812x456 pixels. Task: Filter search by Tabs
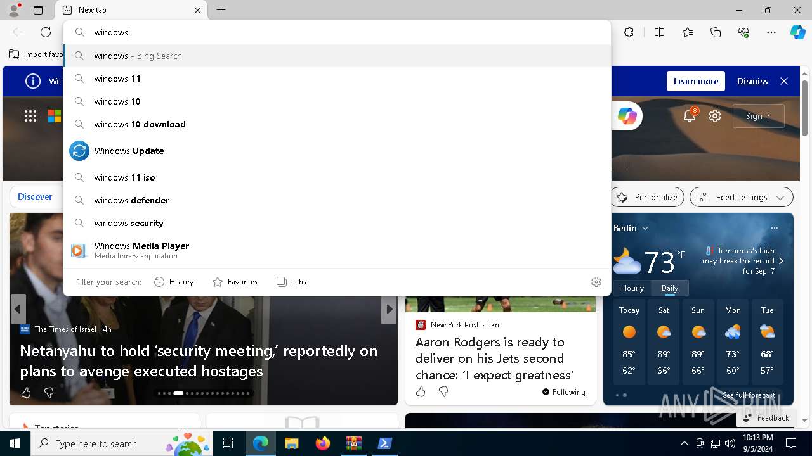(291, 282)
